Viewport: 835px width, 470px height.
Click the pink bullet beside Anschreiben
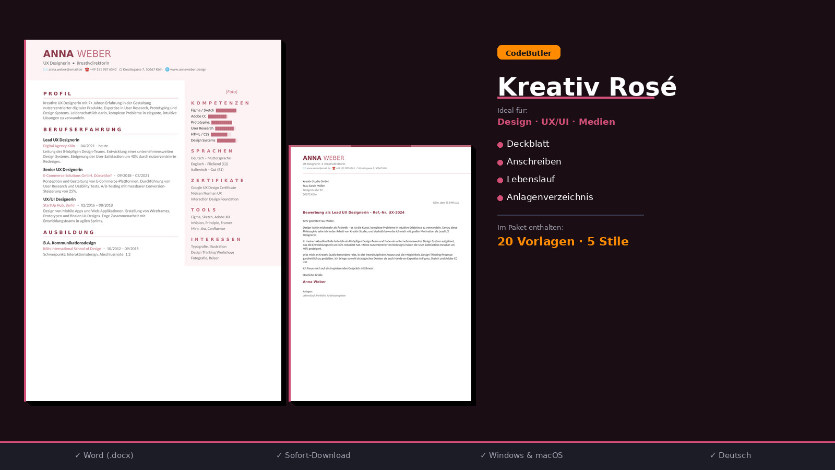(500, 162)
